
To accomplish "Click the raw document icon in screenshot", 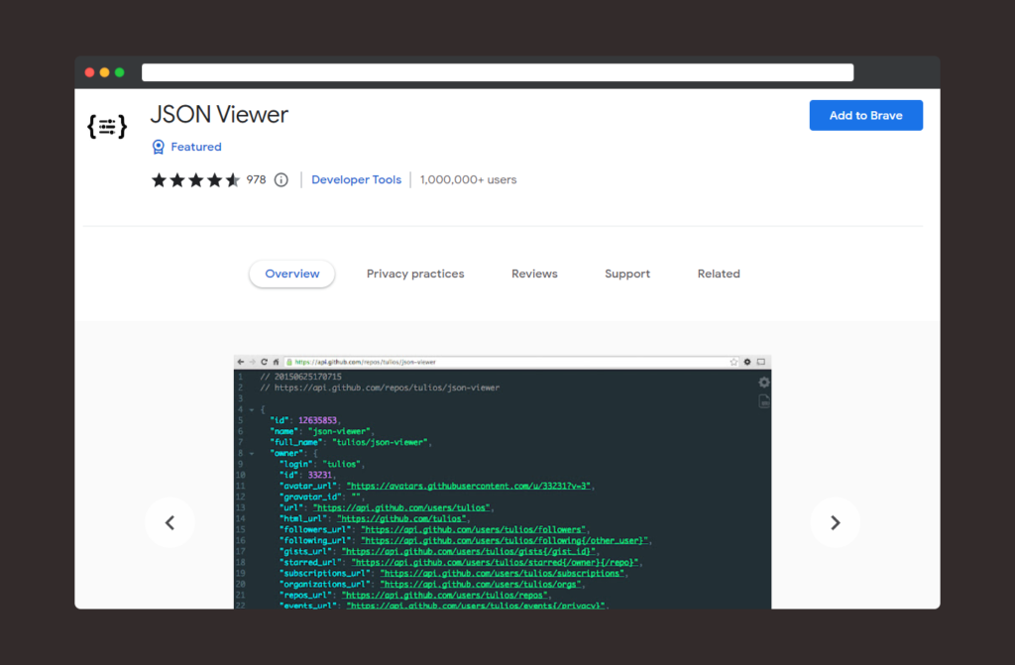I will pos(764,401).
